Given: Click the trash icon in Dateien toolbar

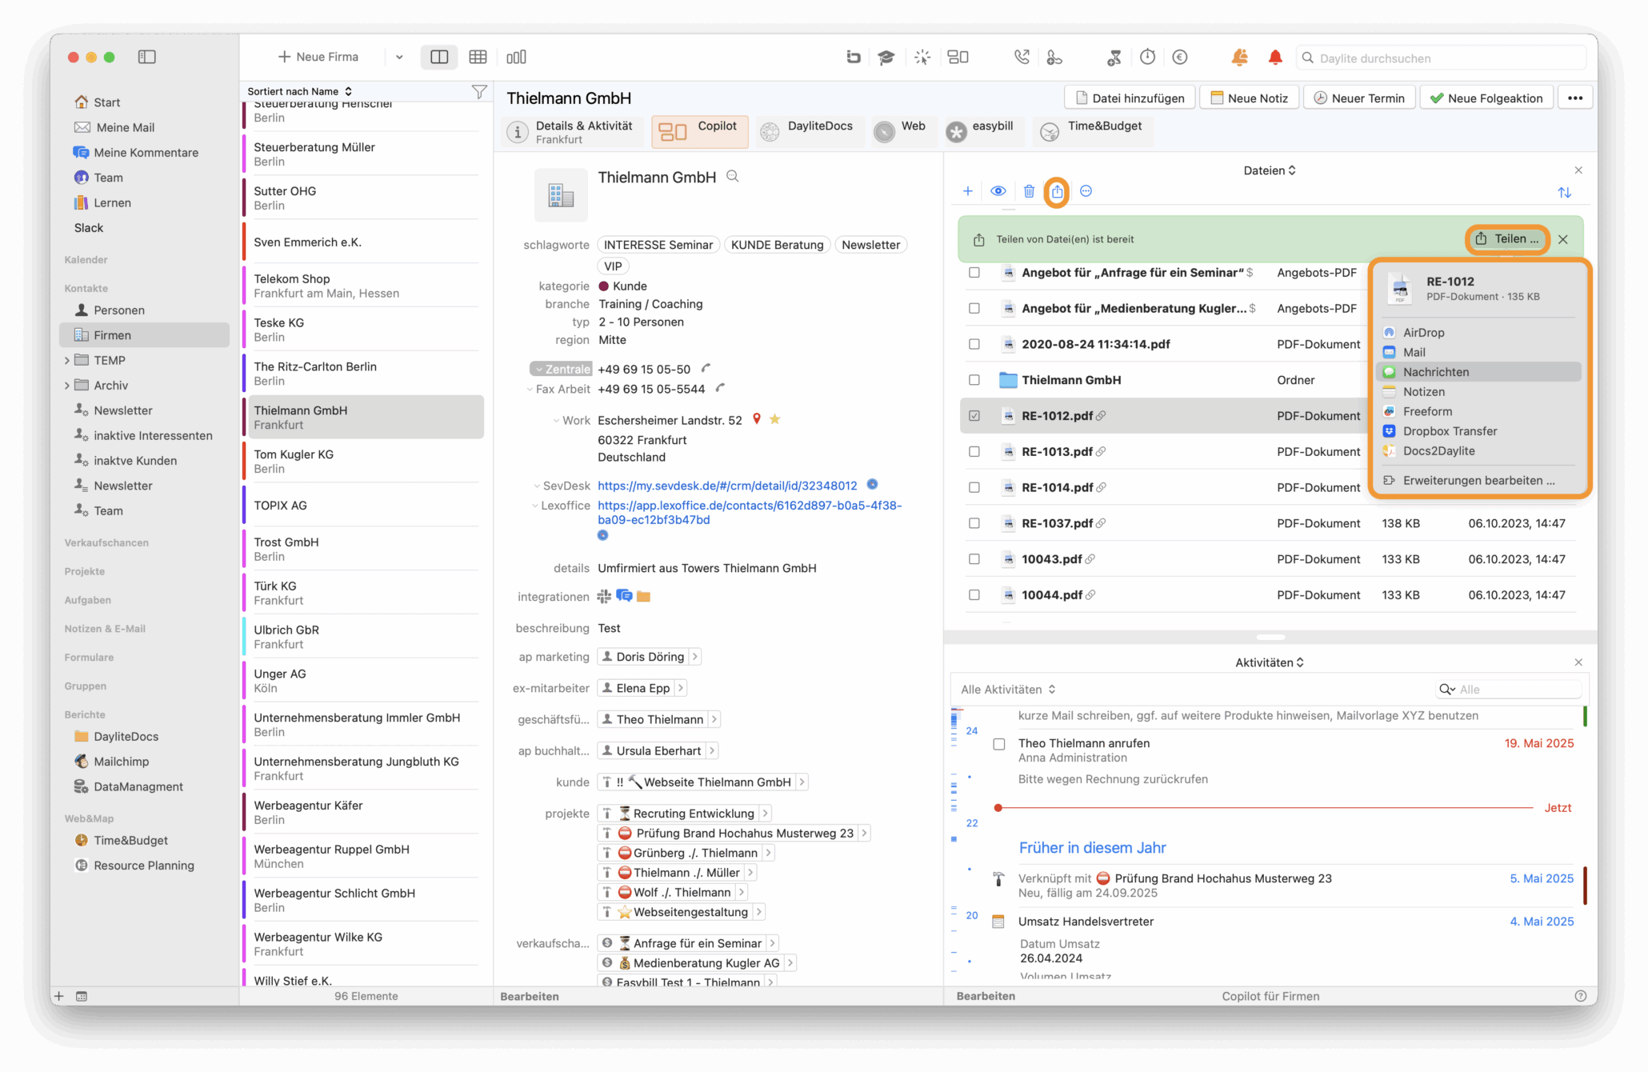Looking at the screenshot, I should pos(1029,191).
